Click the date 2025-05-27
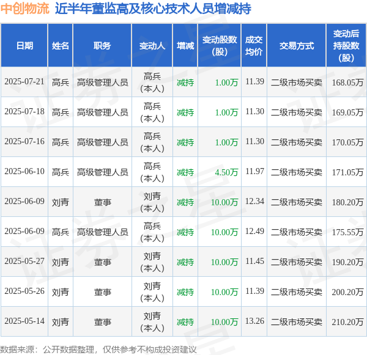367x355 pixels. (24, 262)
